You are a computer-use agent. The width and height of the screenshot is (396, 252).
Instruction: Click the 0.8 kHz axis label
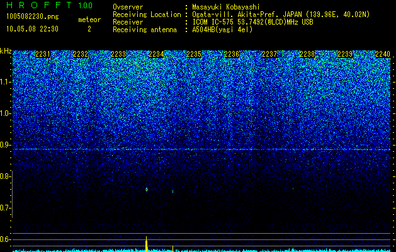(5, 176)
